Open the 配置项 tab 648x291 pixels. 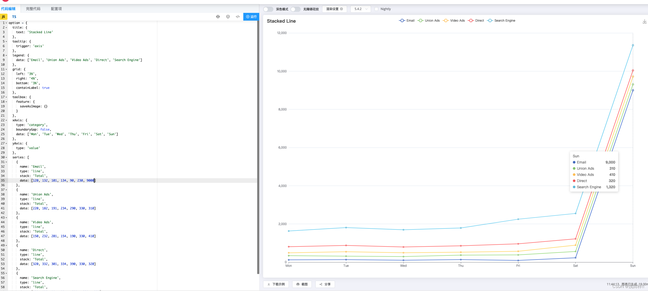56,9
